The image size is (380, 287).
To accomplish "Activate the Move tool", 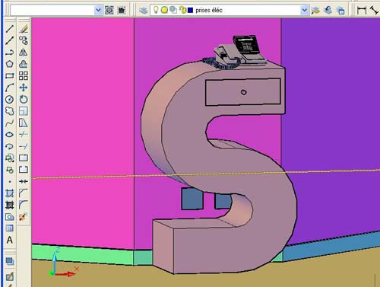I will click(24, 88).
